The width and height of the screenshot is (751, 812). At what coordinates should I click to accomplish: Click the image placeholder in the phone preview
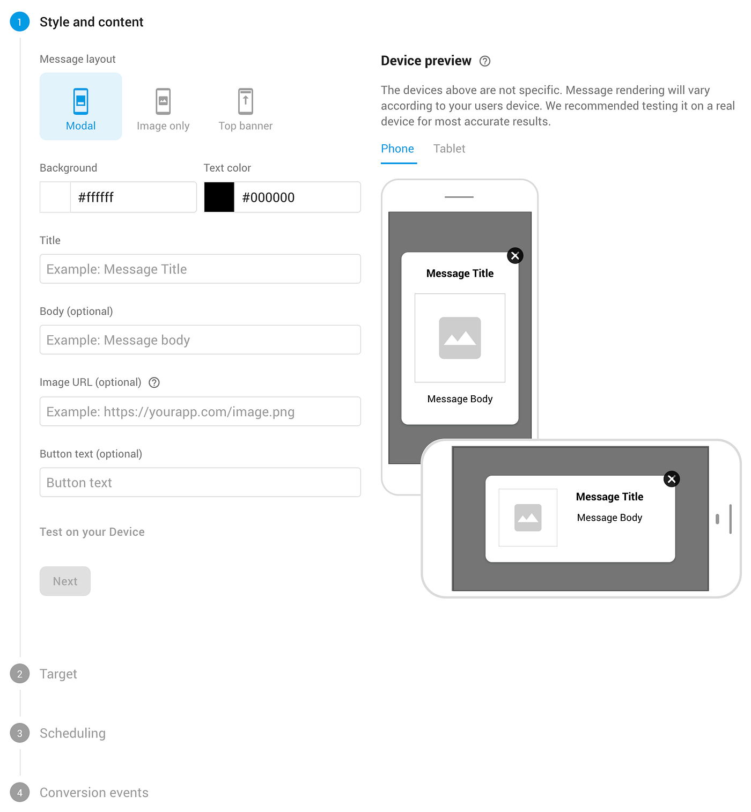click(460, 338)
